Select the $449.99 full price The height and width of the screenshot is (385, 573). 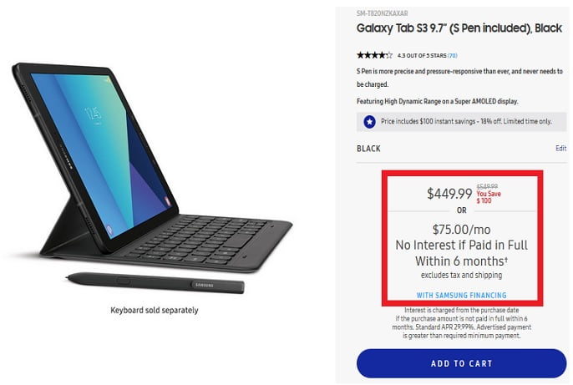click(x=449, y=194)
